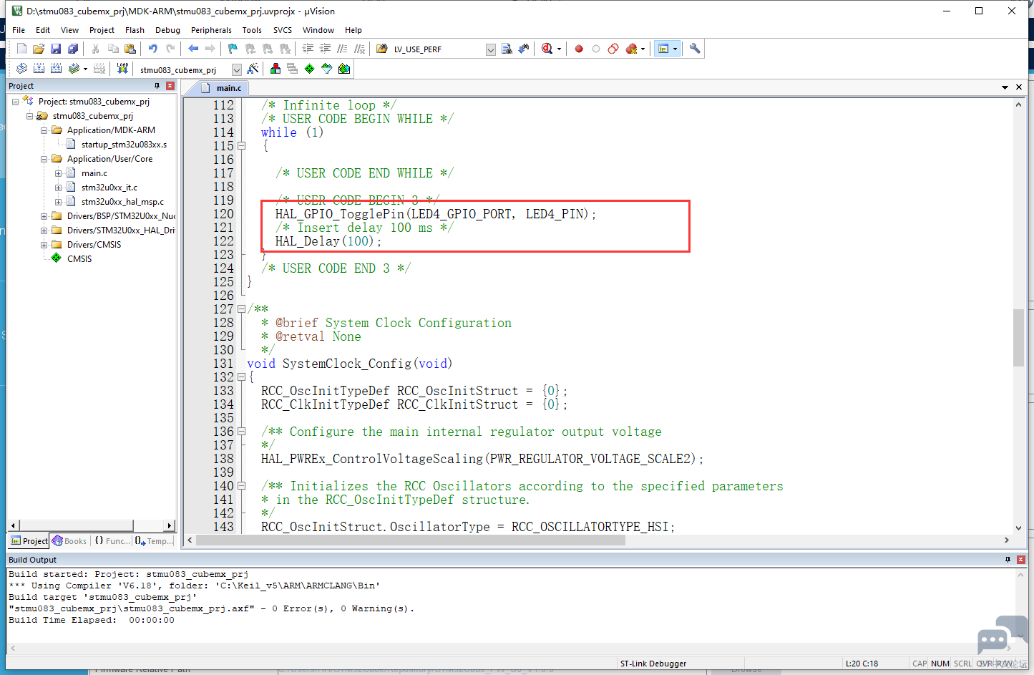Click the Configuration wrench icon
Viewport: 1034px width, 675px height.
694,49
